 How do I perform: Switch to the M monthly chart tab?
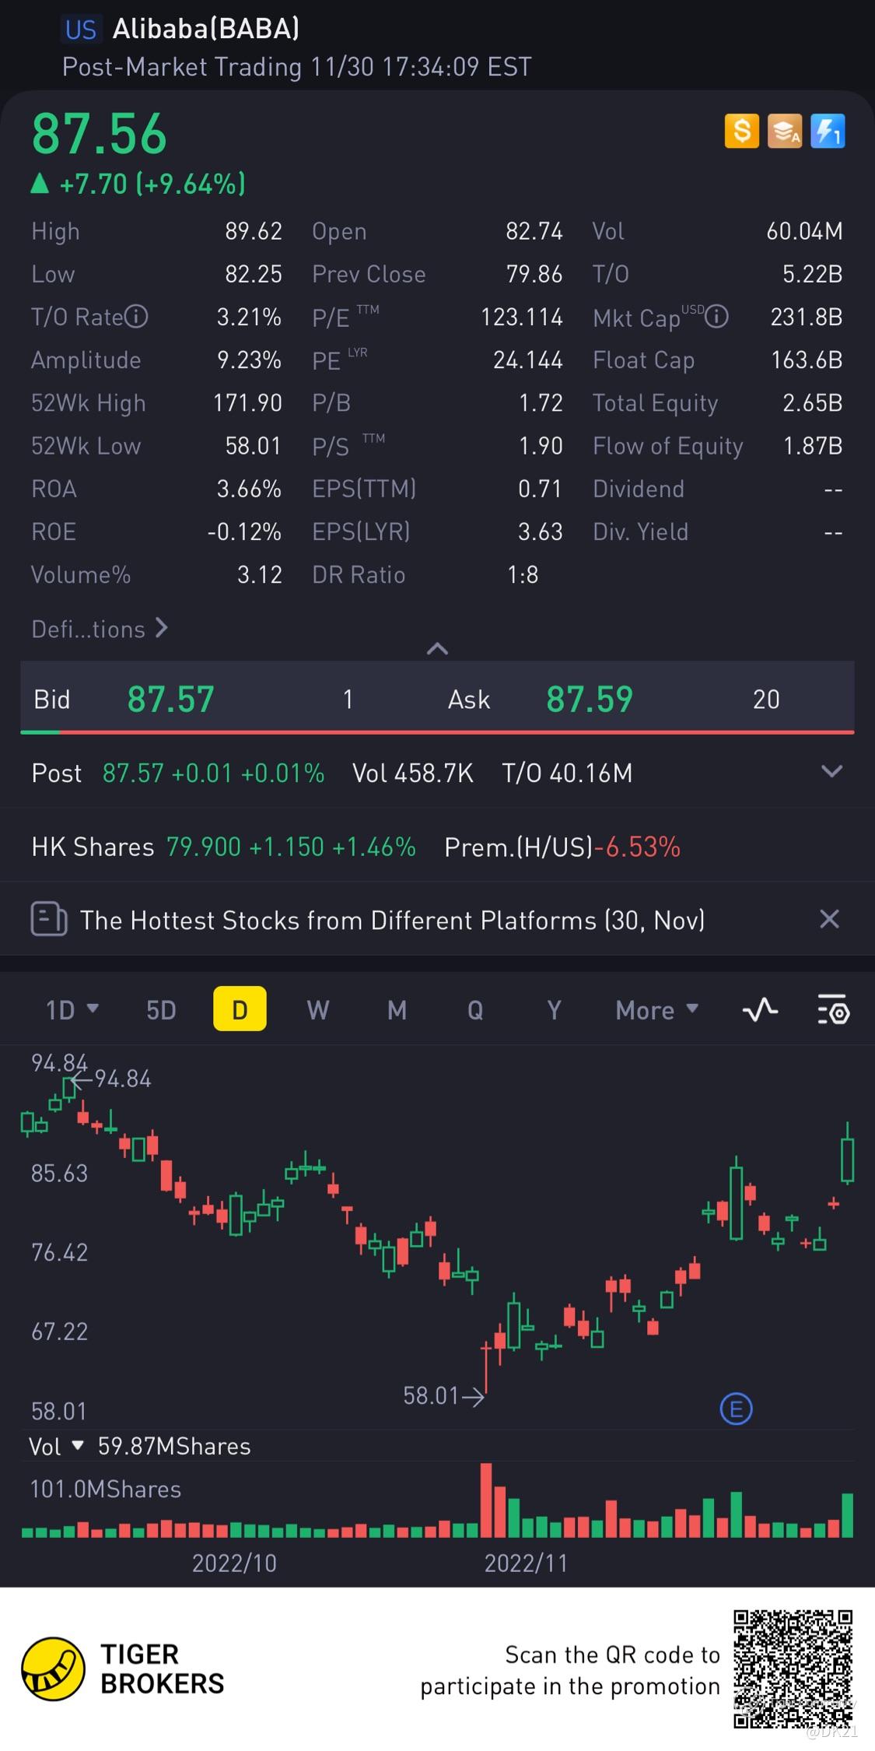pos(397,1009)
